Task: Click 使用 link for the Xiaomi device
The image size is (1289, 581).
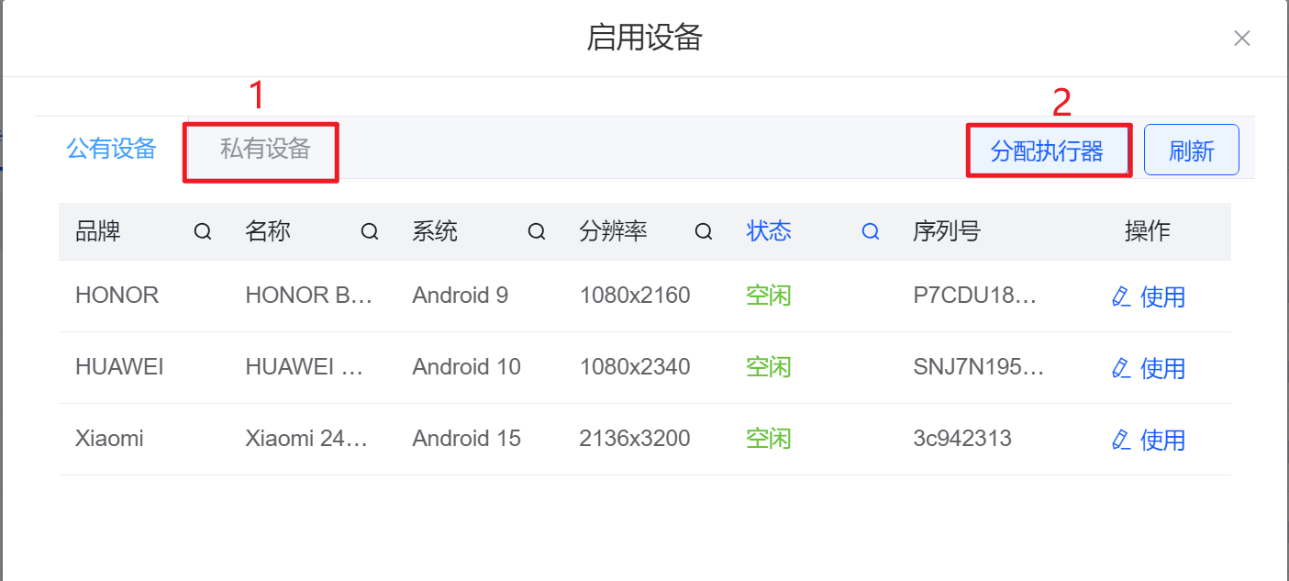Action: pyautogui.click(x=1162, y=440)
